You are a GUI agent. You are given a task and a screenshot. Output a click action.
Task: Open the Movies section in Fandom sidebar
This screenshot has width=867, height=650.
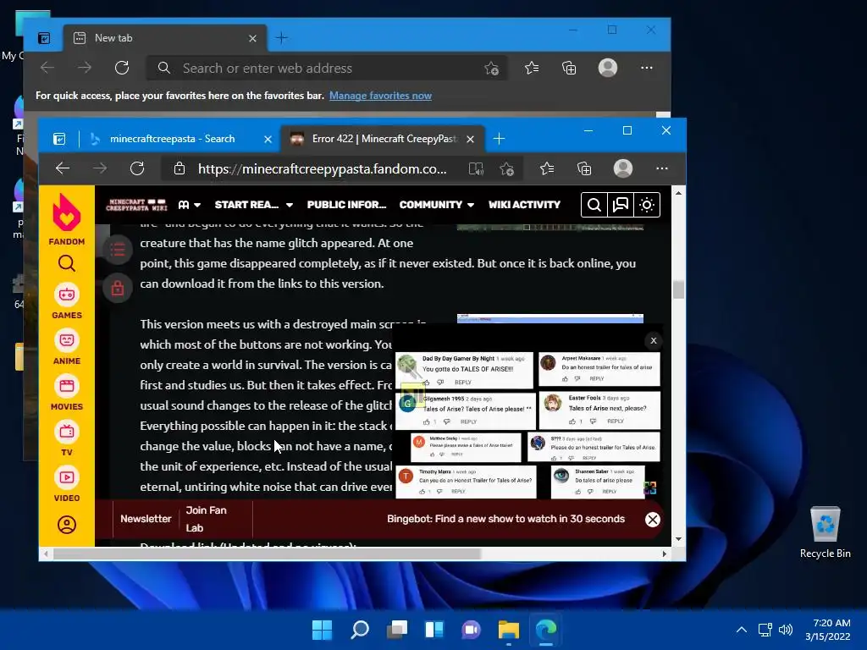(x=67, y=393)
